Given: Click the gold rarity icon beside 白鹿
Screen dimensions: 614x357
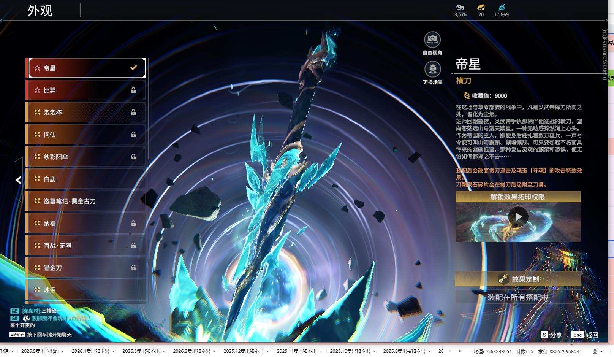Looking at the screenshot, I should (37, 179).
